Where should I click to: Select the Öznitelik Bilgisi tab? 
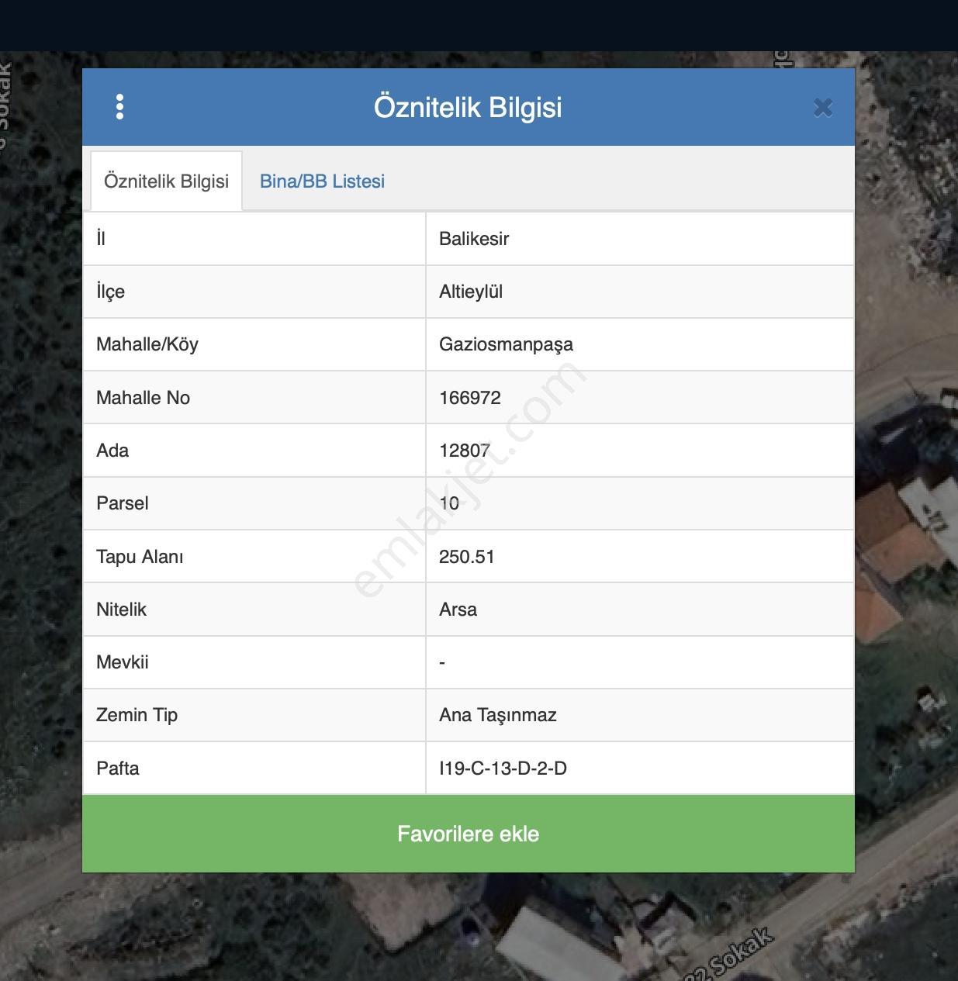pyautogui.click(x=166, y=181)
